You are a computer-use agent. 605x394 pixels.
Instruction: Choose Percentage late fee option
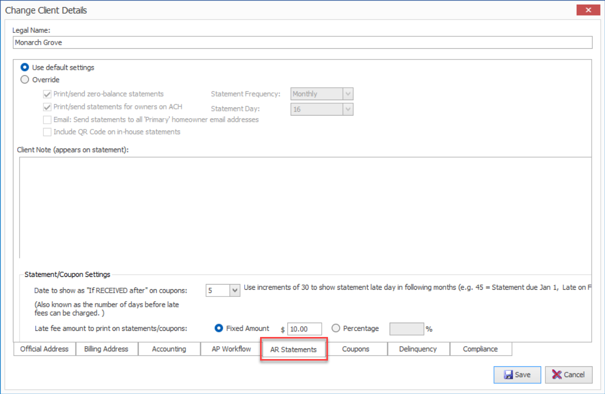[x=336, y=328]
